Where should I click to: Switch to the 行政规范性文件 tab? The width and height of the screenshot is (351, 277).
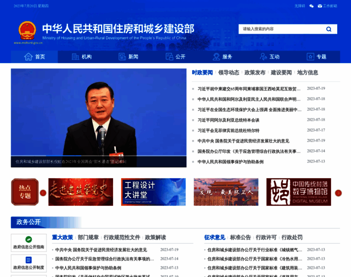pos(122,237)
